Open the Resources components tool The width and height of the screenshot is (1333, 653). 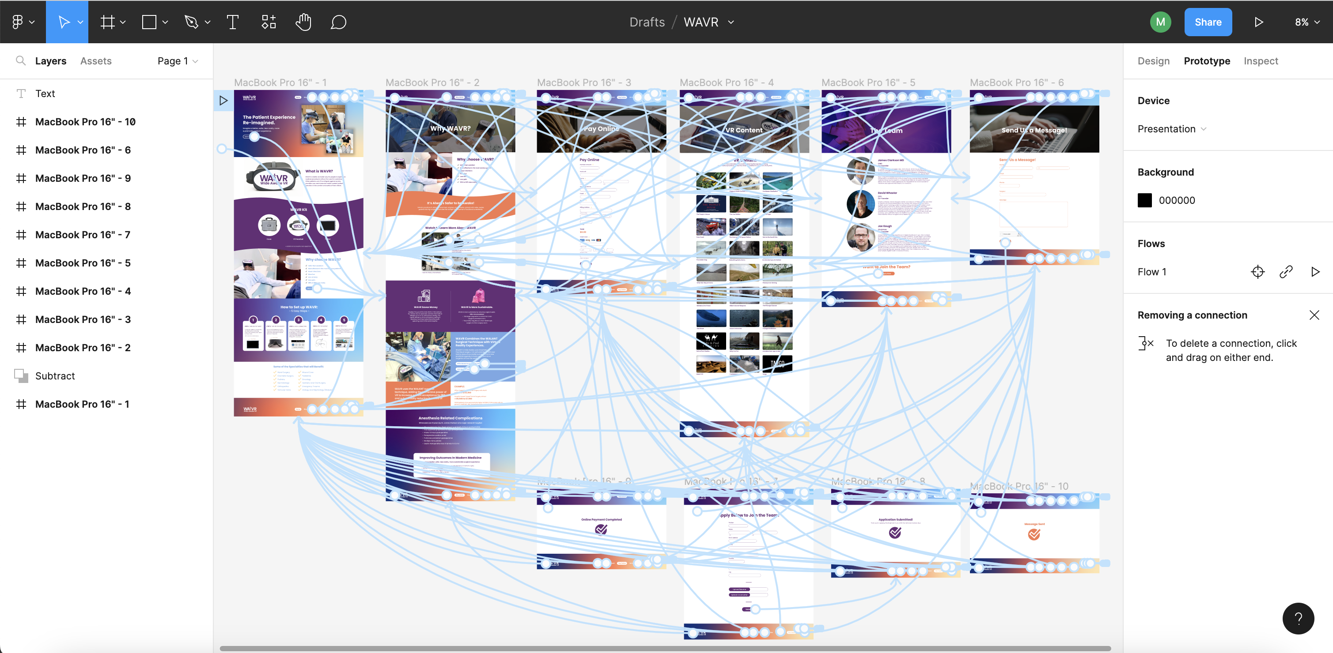pyautogui.click(x=269, y=22)
